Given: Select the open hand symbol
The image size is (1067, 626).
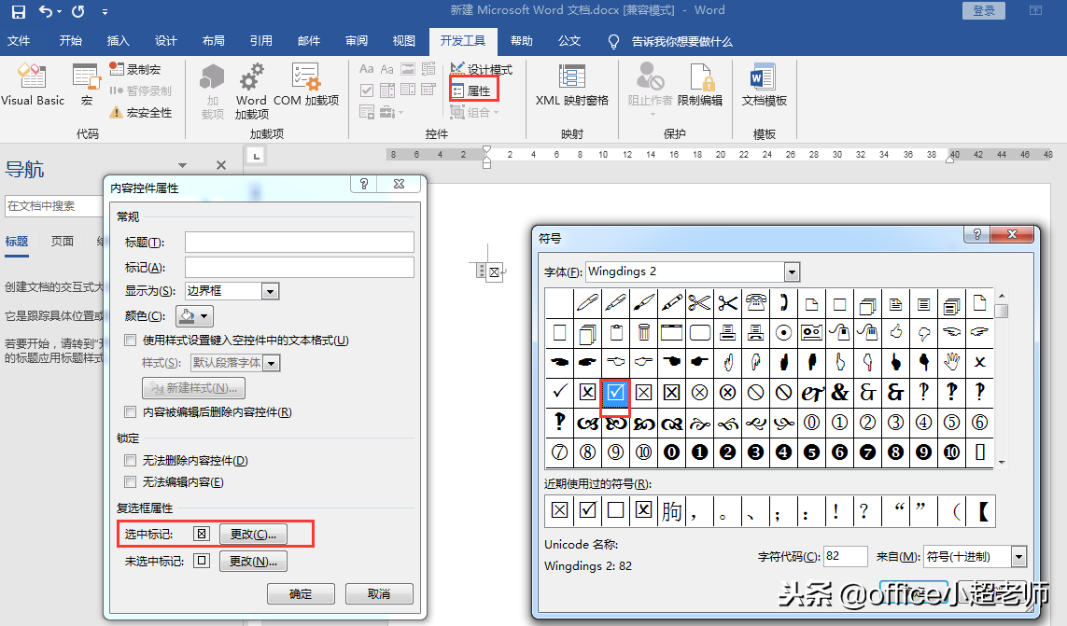Looking at the screenshot, I should click(x=951, y=362).
